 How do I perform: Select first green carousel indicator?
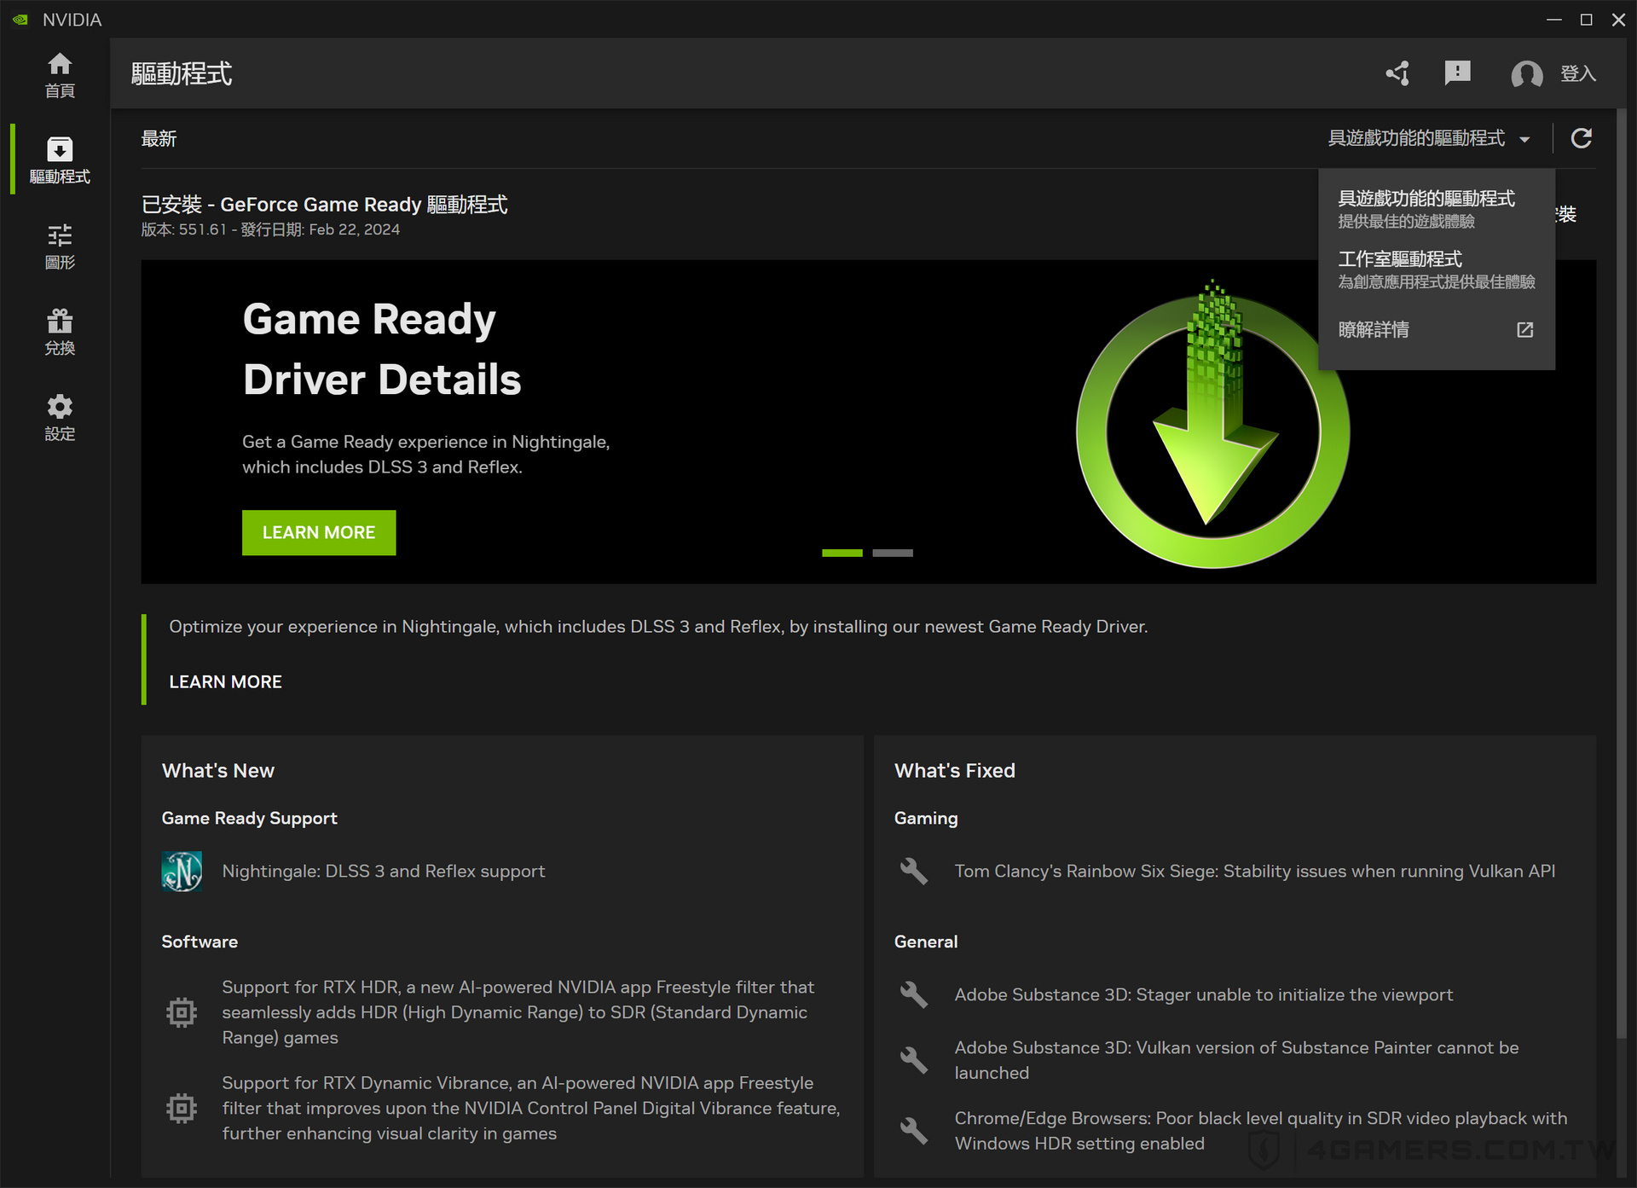tap(842, 553)
